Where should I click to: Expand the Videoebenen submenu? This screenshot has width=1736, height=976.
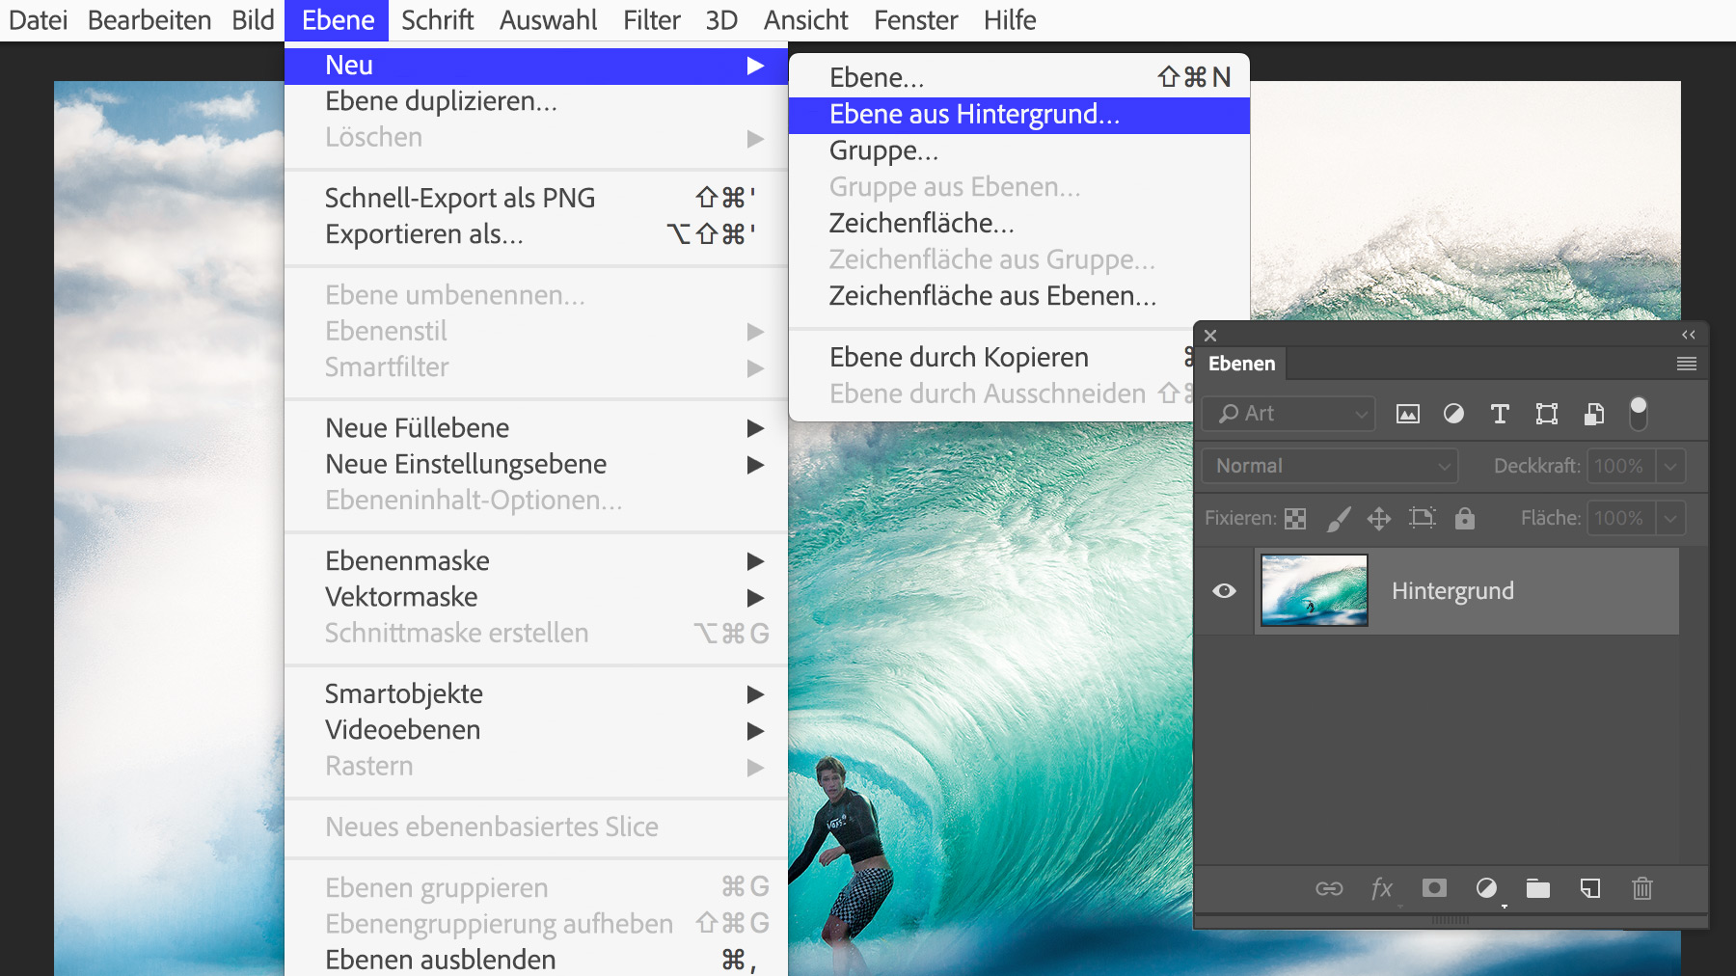tap(536, 730)
